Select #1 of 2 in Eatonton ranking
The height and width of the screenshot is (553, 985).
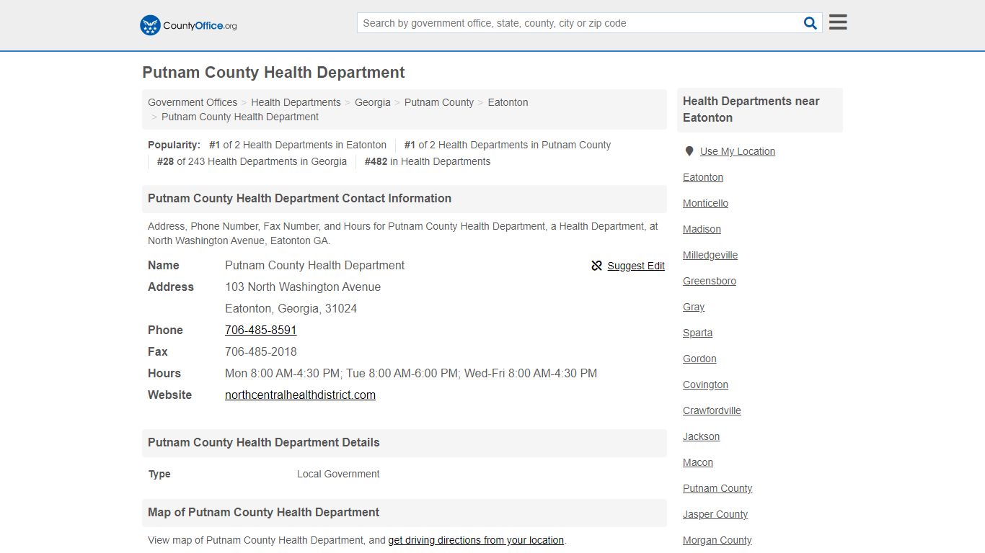[298, 145]
